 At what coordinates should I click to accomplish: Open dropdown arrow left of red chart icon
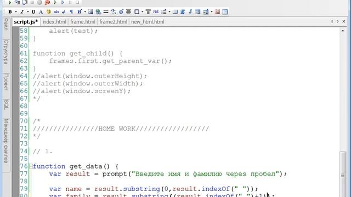click(x=212, y=12)
